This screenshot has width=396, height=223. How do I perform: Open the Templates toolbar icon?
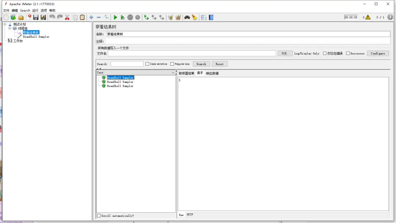[13, 17]
